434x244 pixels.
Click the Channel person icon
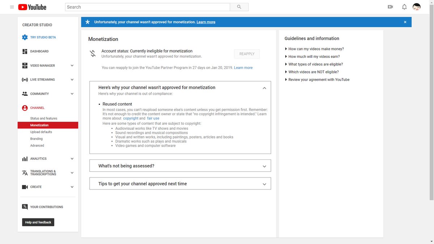pos(25,108)
